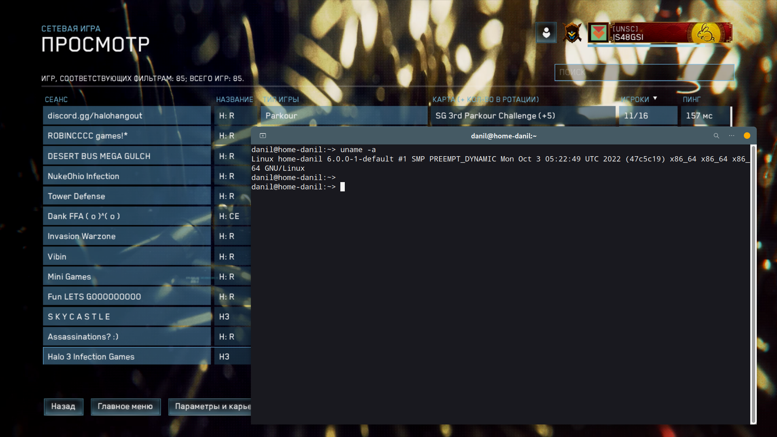This screenshot has height=437, width=777.
Task: Sort by the КАРТА column header
Action: 486,100
